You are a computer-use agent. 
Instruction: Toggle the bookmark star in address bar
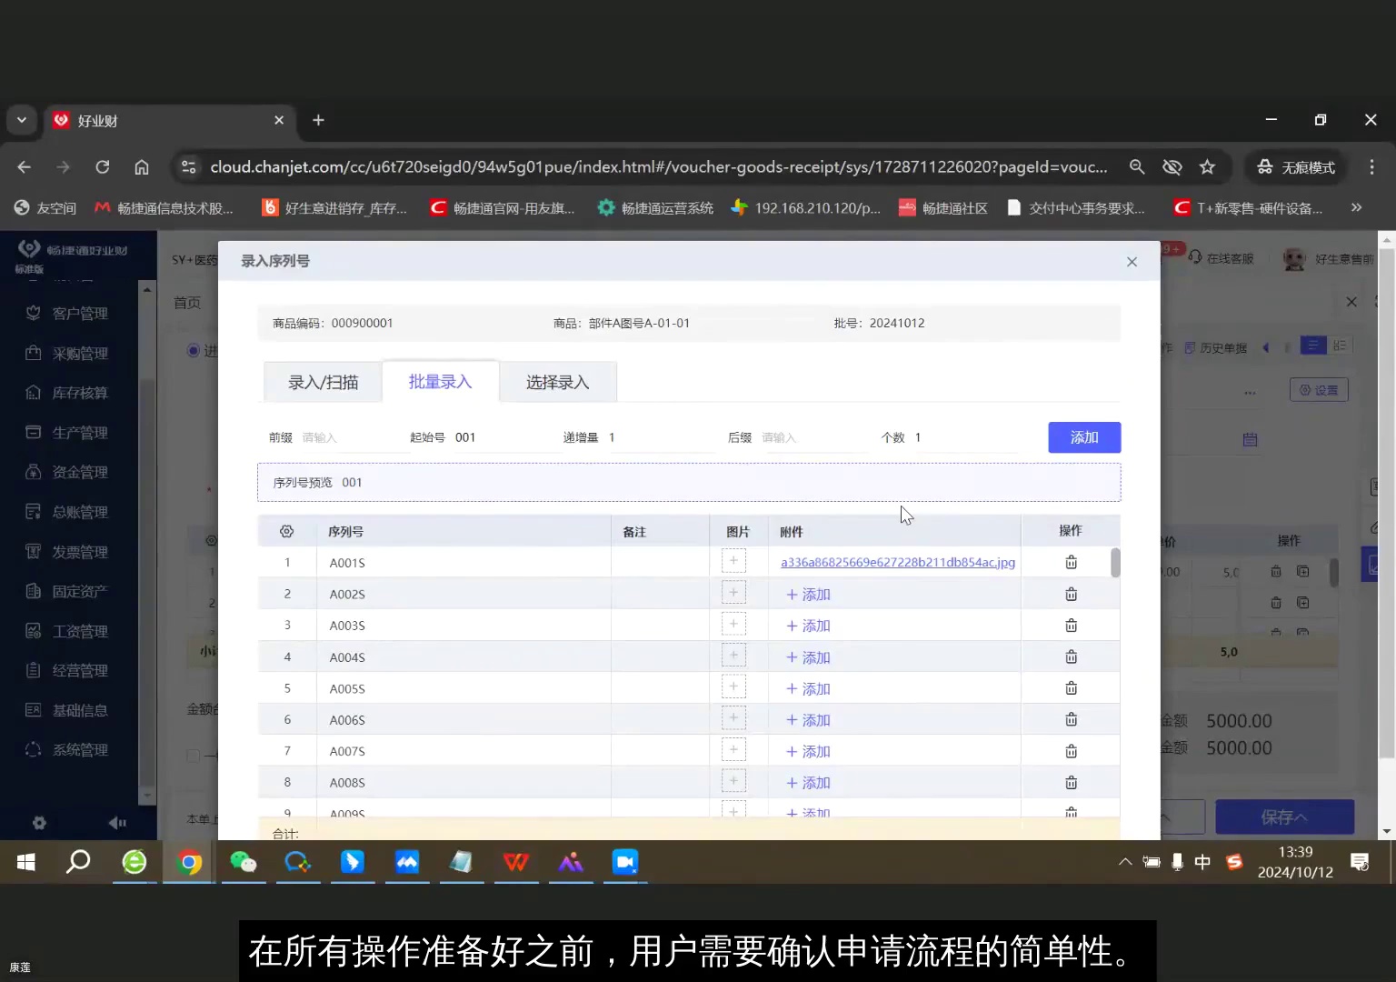click(1208, 166)
